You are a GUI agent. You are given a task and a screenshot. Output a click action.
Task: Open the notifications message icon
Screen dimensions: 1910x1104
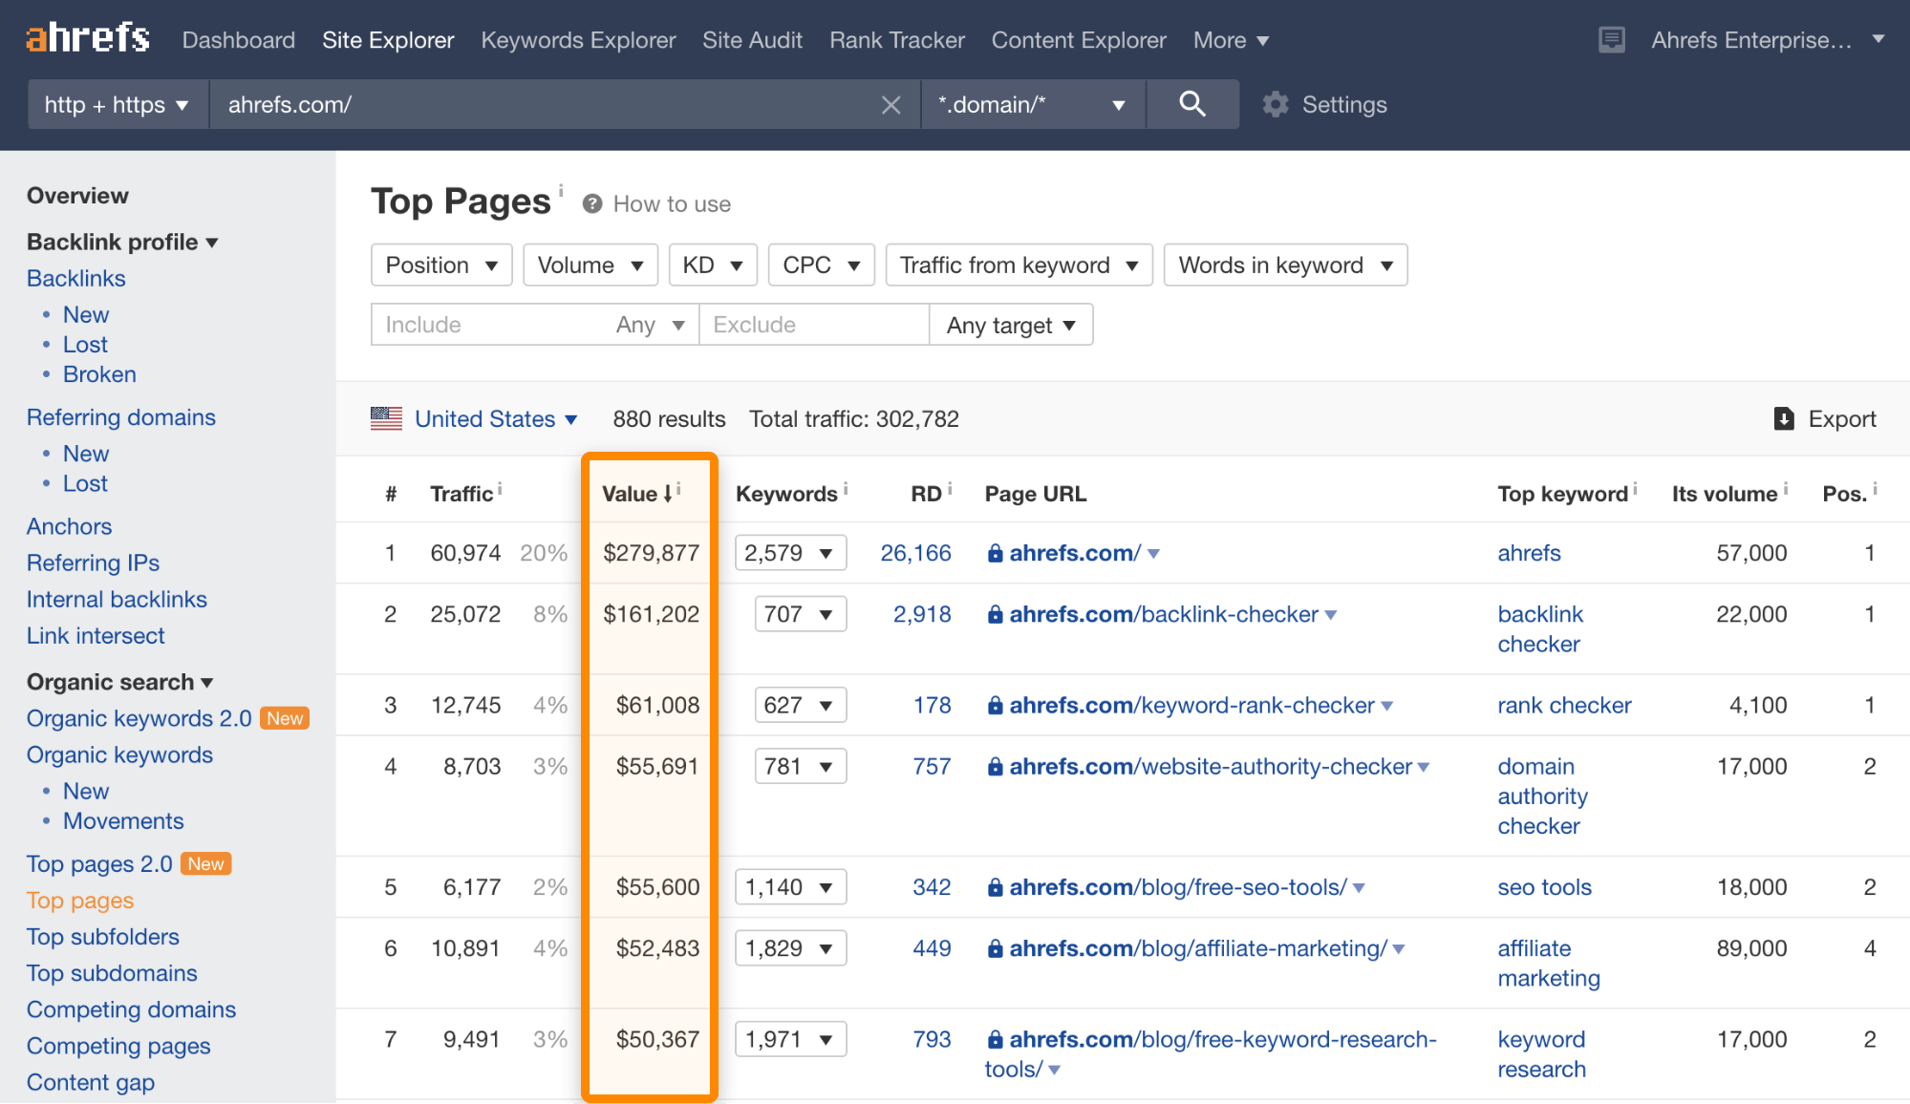[1611, 40]
